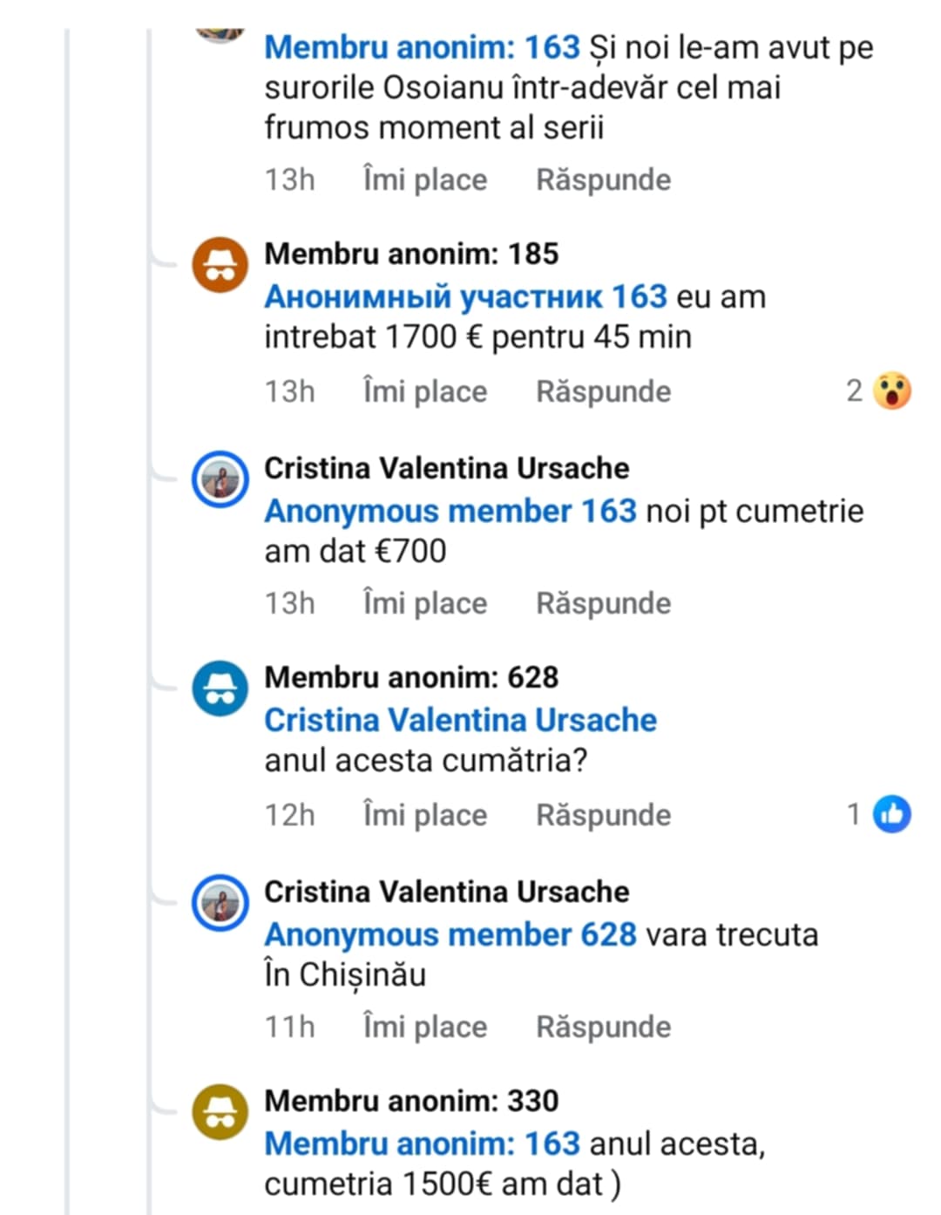Click the yellow anonymous avatar for member 330
This screenshot has width=941, height=1215.
(220, 1111)
